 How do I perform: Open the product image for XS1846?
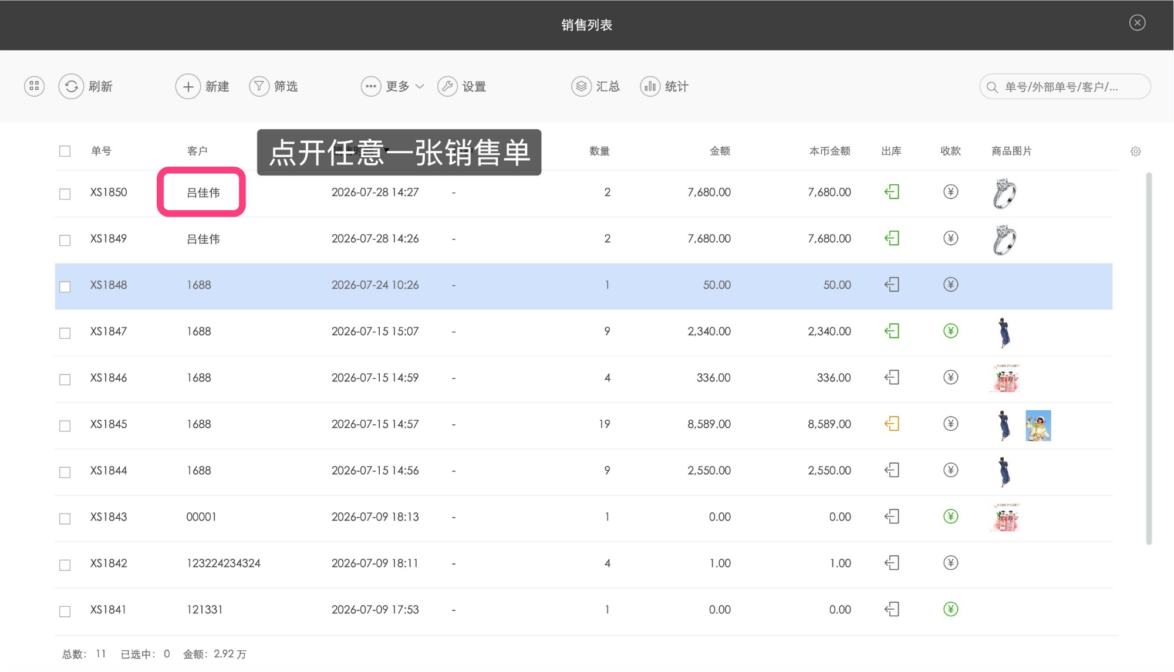[x=1005, y=379]
